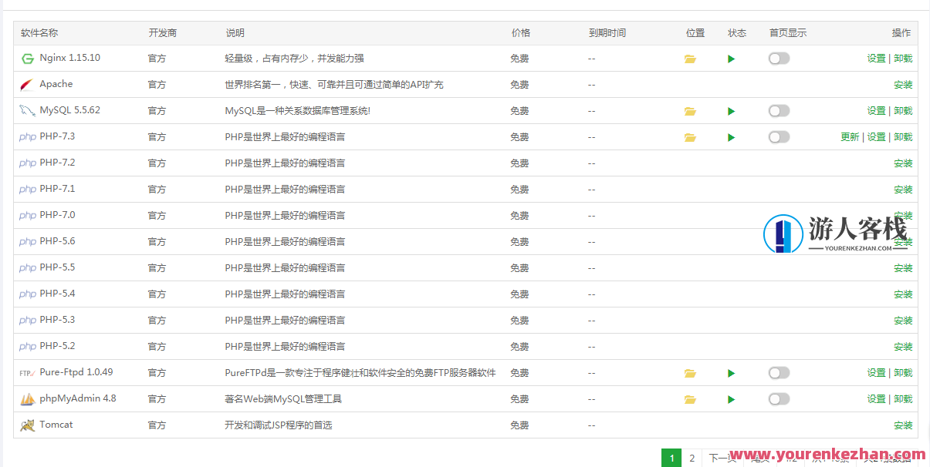Click the 开发商 column header
This screenshot has width=930, height=467.
163,33
